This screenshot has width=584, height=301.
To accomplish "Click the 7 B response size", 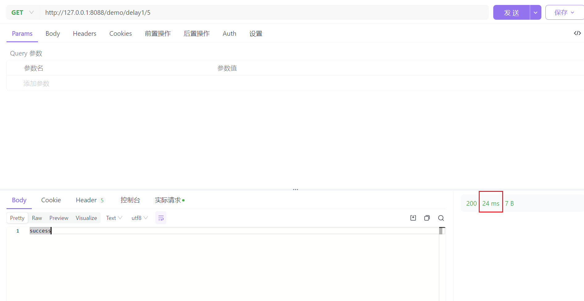I will coord(509,204).
